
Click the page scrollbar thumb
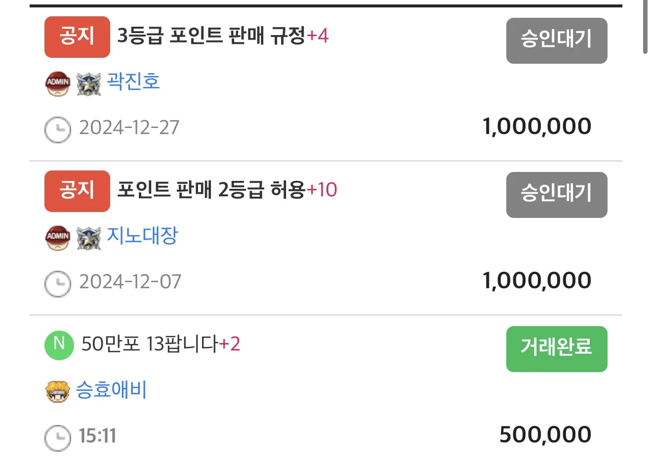pos(645,26)
